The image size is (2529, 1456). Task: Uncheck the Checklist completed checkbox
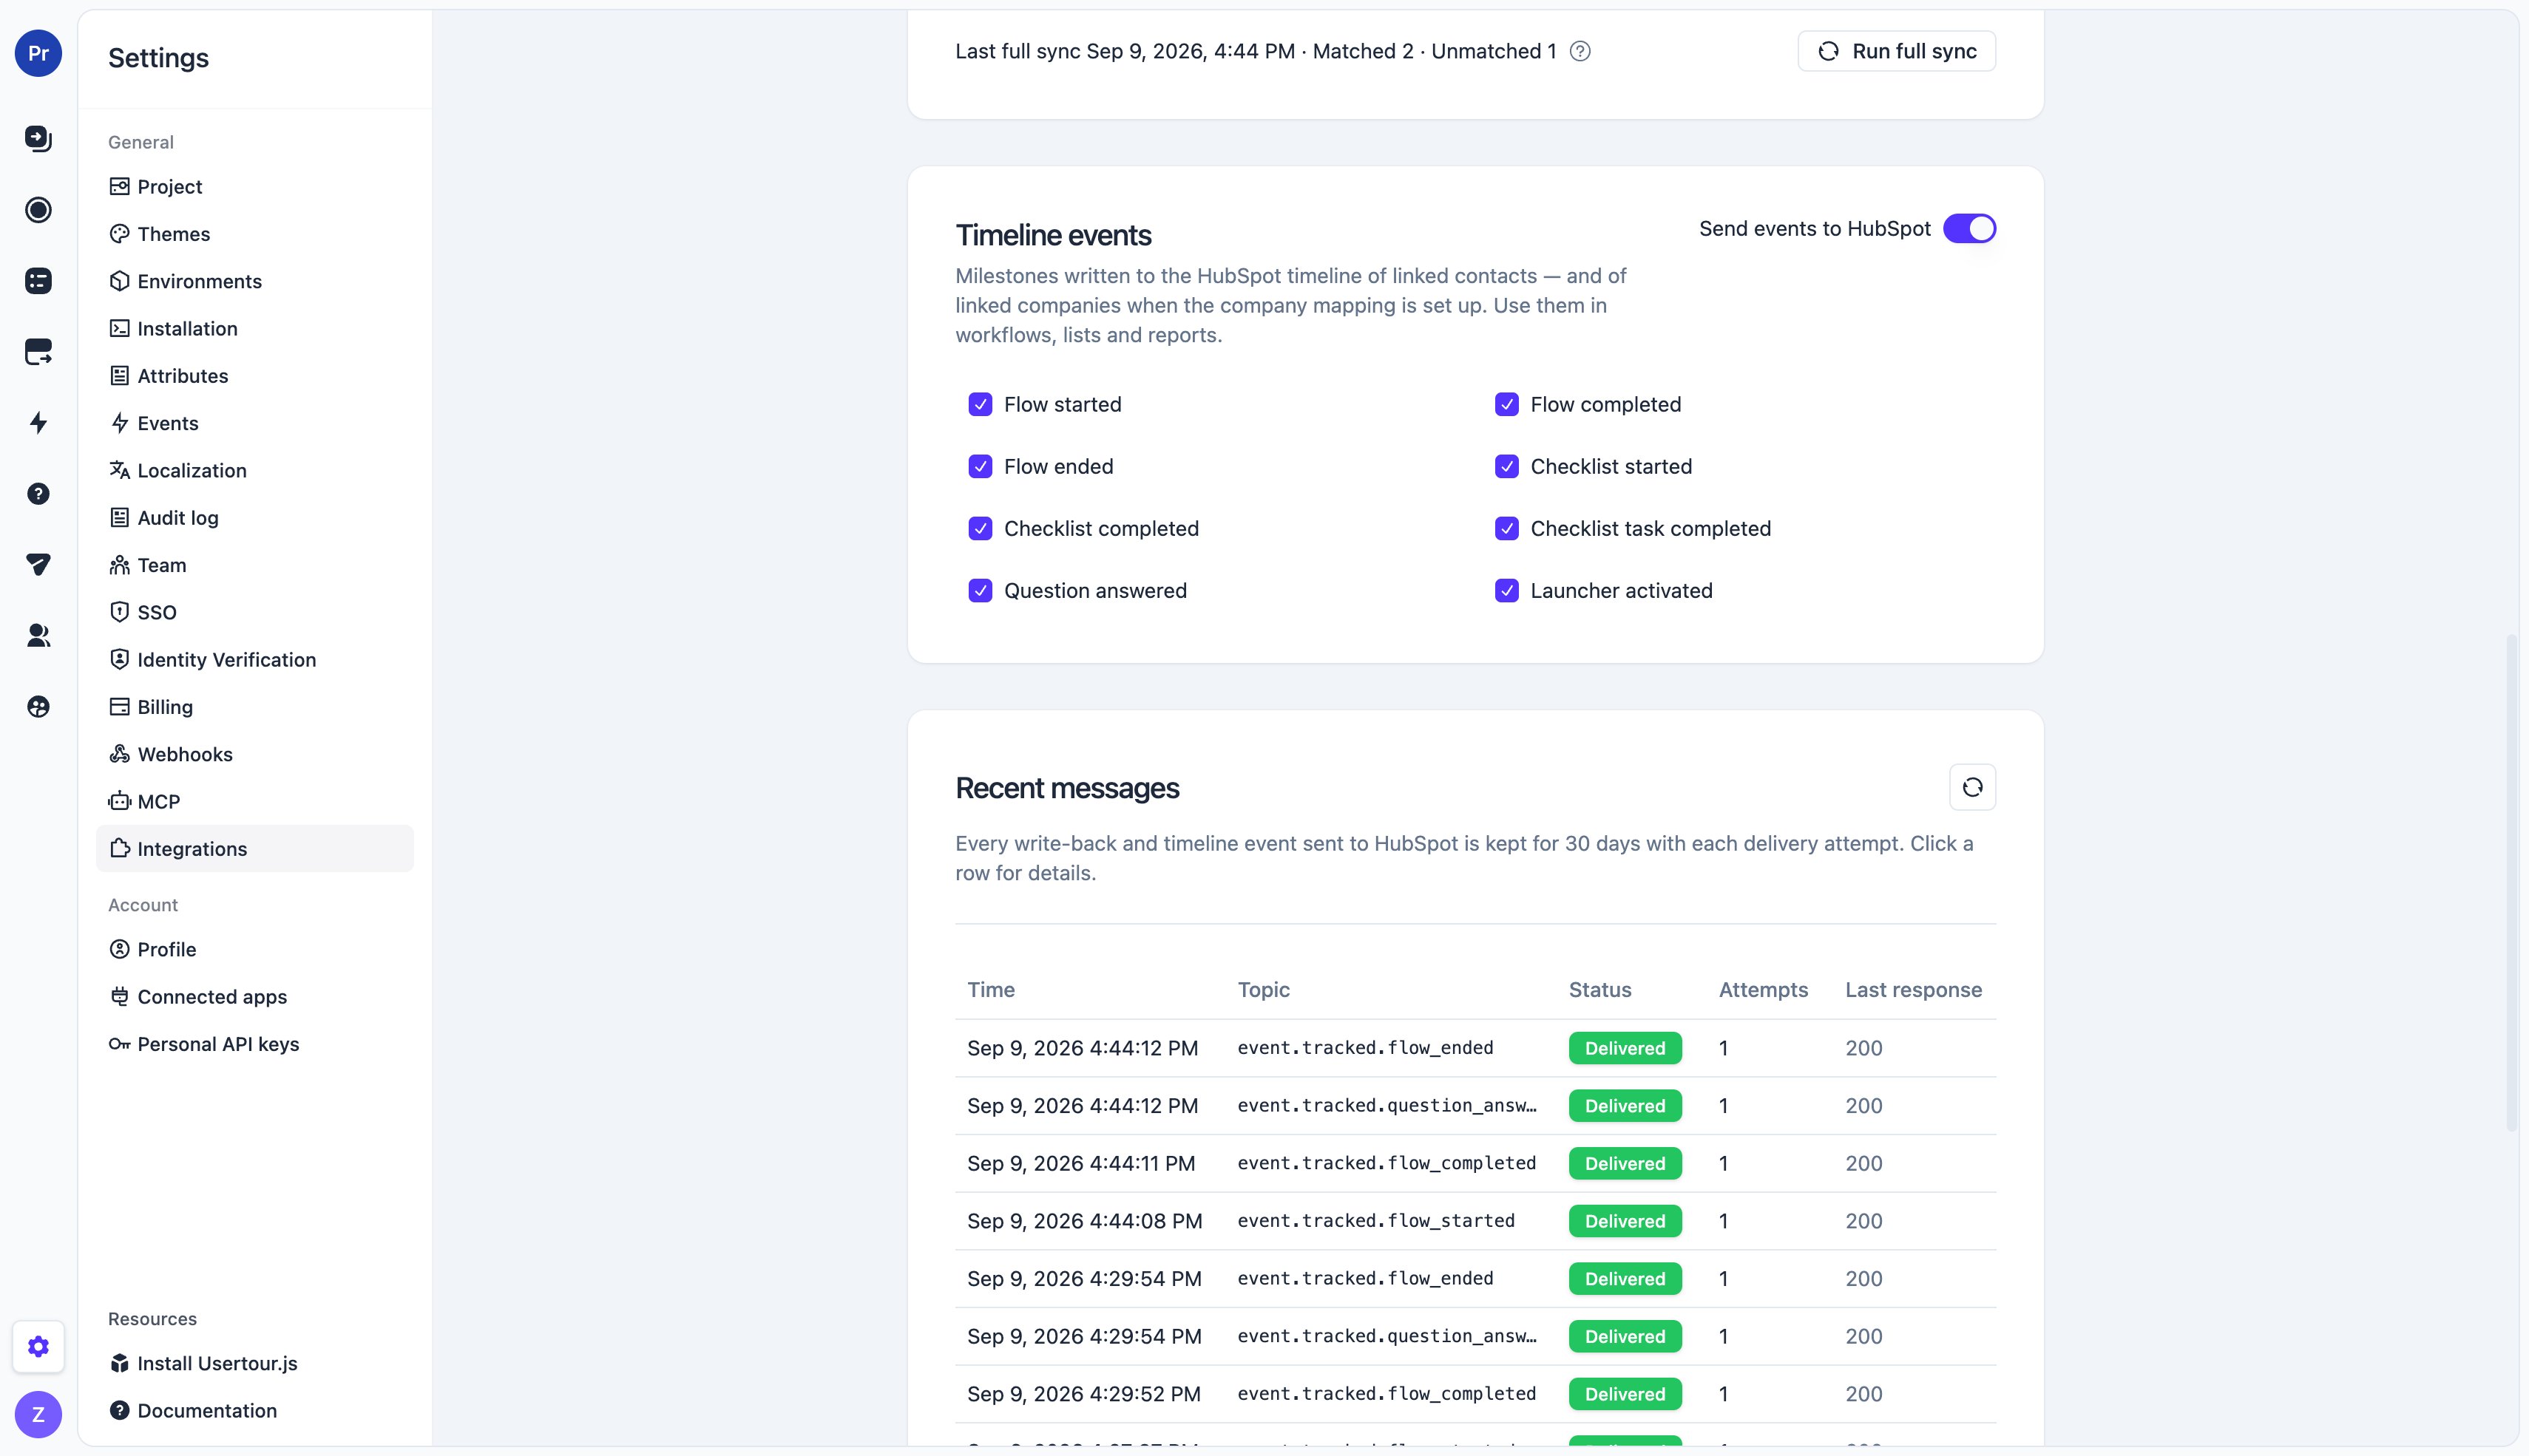[979, 529]
